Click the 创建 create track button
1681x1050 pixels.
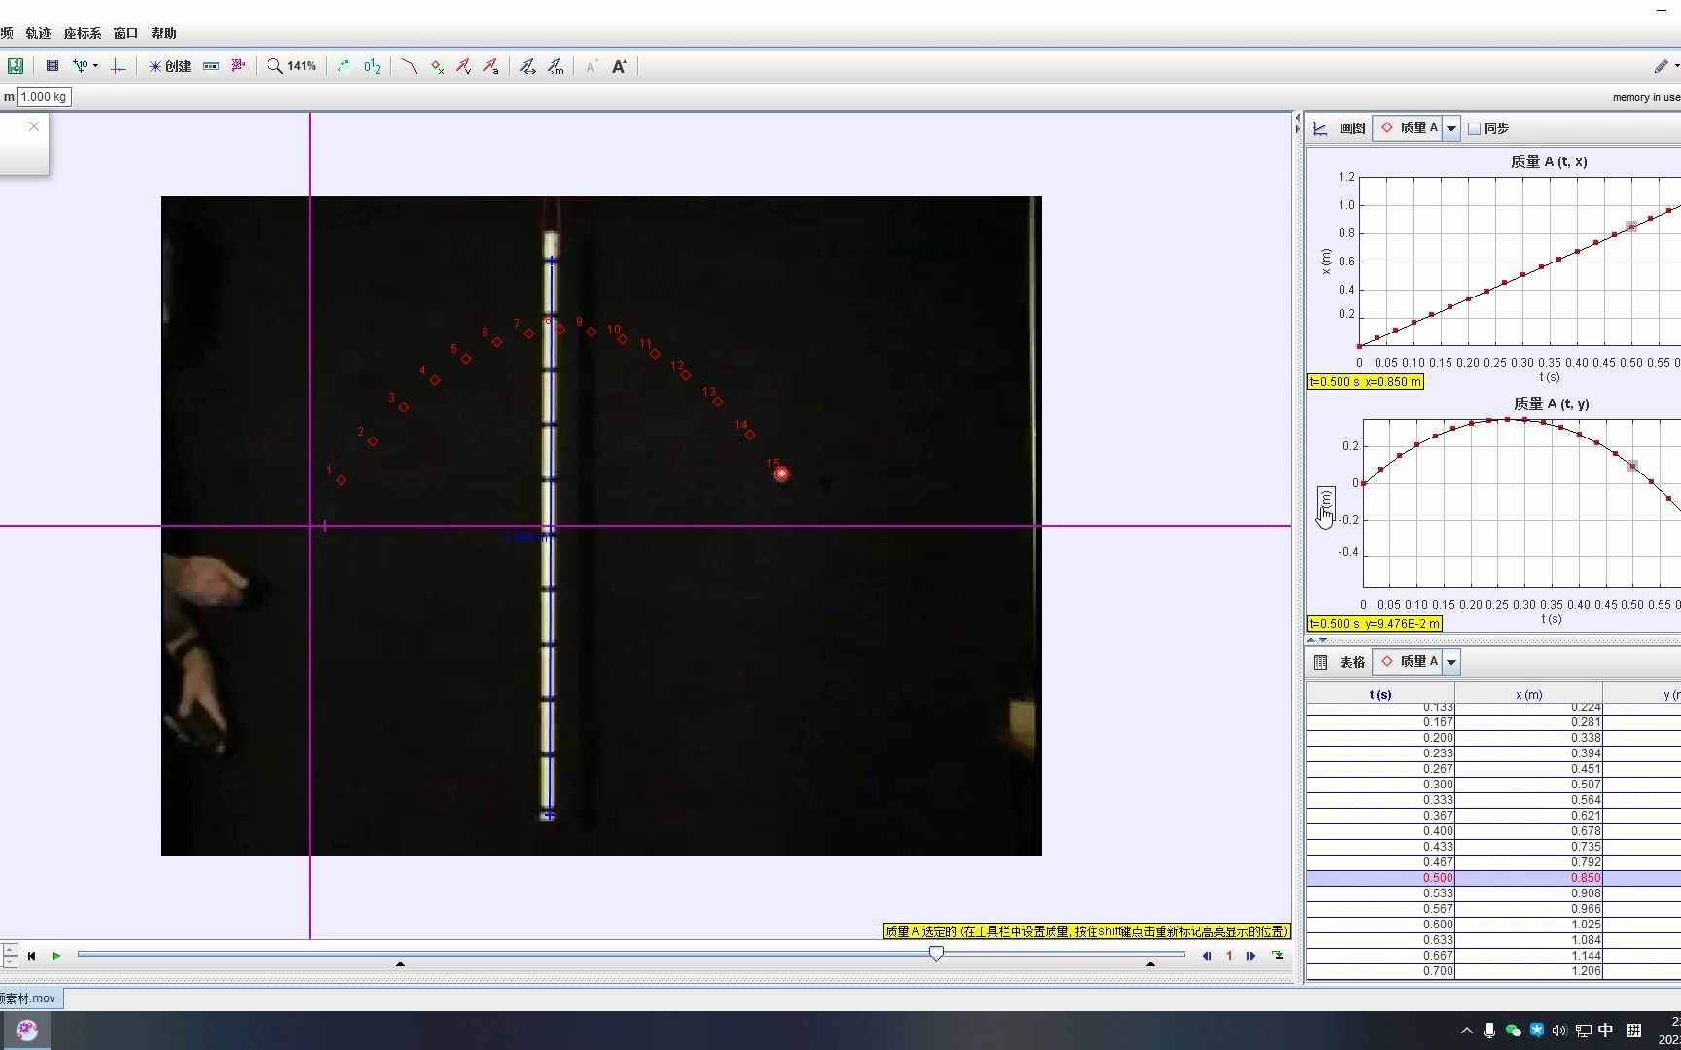[170, 66]
